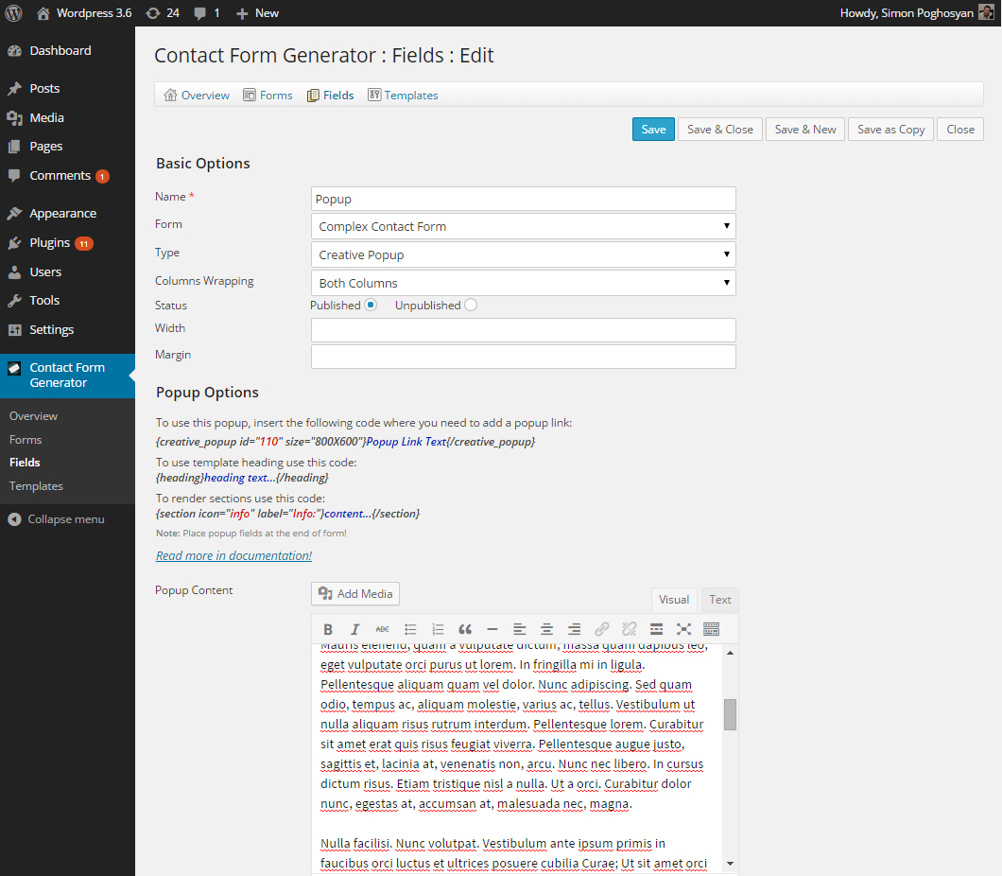Click Save & Close

(720, 130)
